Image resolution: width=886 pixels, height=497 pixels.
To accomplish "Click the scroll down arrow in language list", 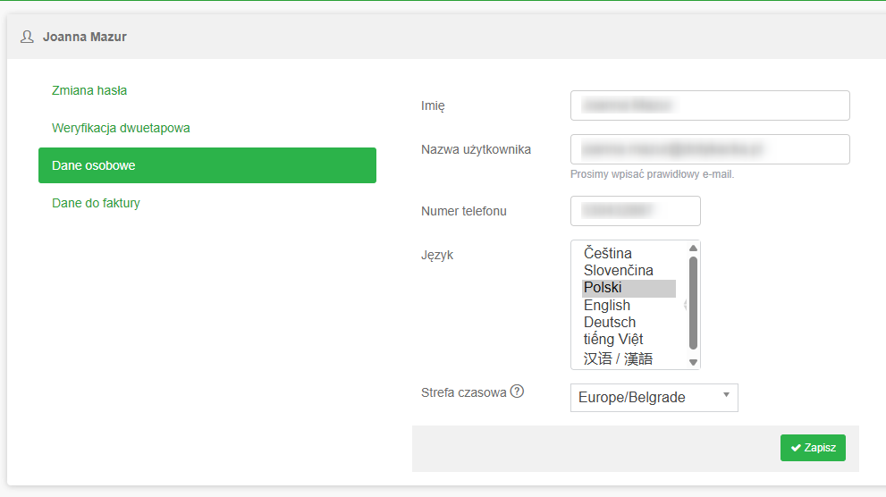I will pos(693,362).
